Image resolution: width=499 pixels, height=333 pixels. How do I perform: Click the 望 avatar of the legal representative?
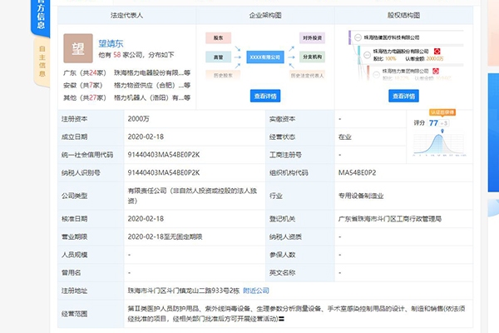coord(78,49)
